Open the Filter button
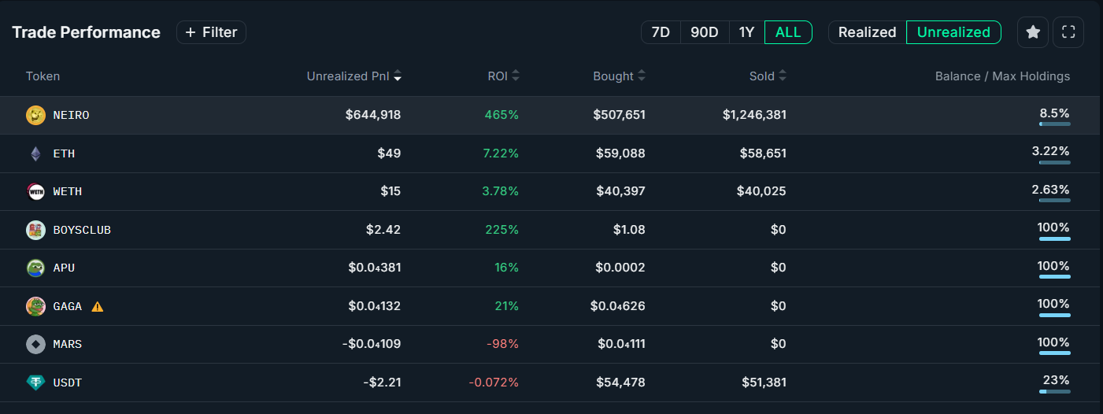 (x=211, y=32)
